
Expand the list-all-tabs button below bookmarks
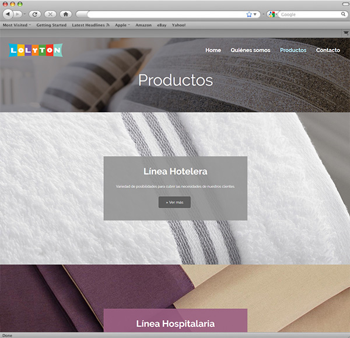345,34
